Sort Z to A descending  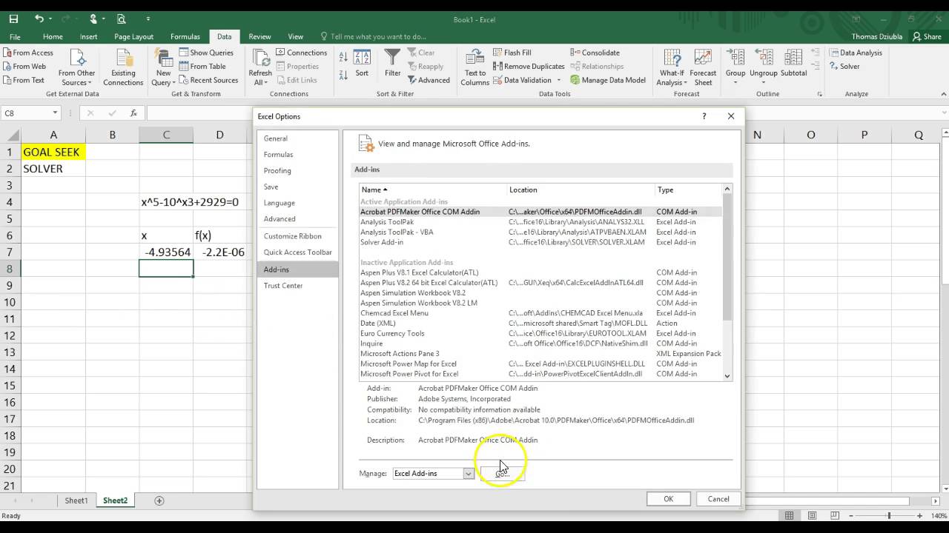(343, 74)
